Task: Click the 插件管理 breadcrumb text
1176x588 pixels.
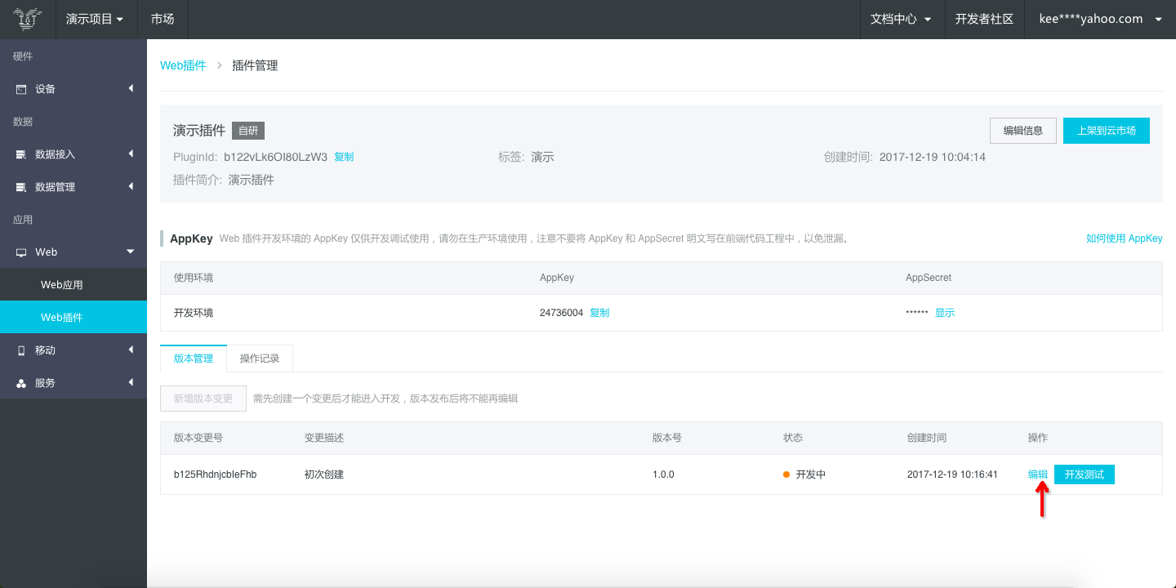Action: (x=255, y=65)
